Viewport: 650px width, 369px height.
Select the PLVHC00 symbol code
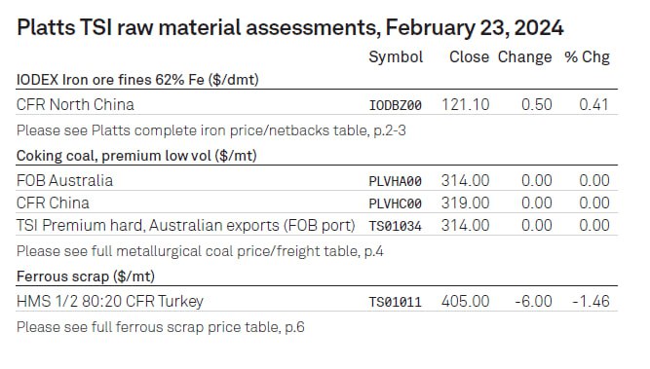[x=395, y=203]
